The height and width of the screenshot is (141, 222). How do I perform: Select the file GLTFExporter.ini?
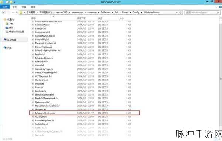(43, 76)
